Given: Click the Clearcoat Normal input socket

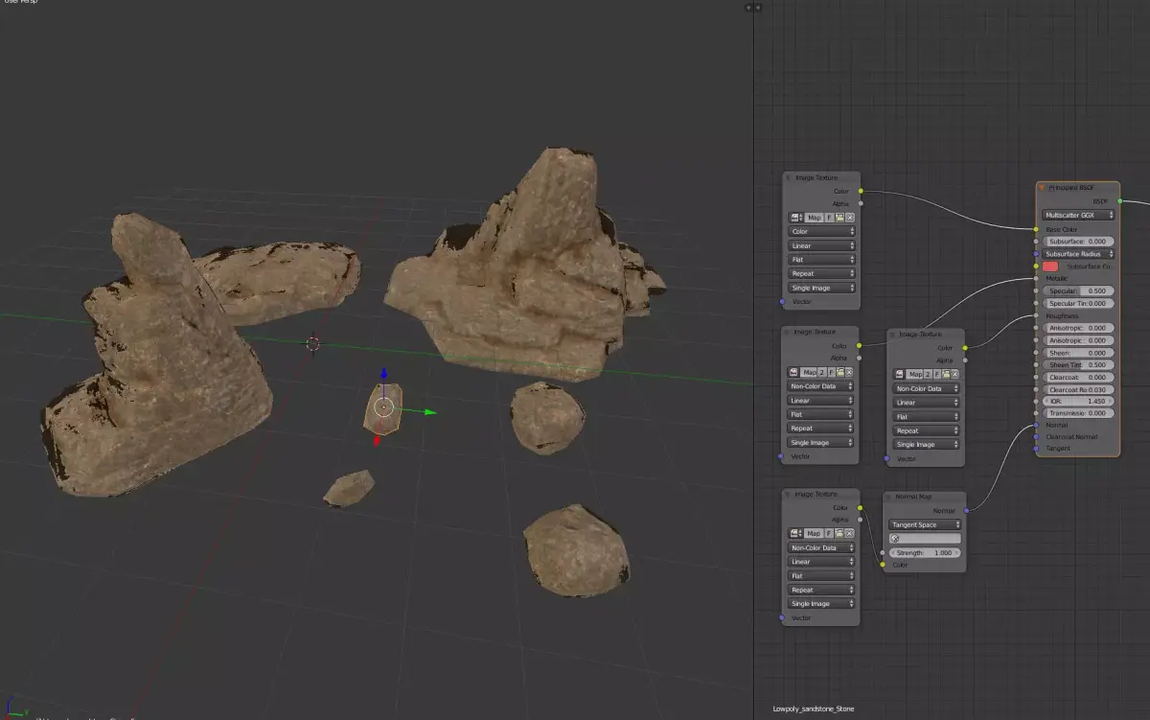Looking at the screenshot, I should click(1036, 436).
